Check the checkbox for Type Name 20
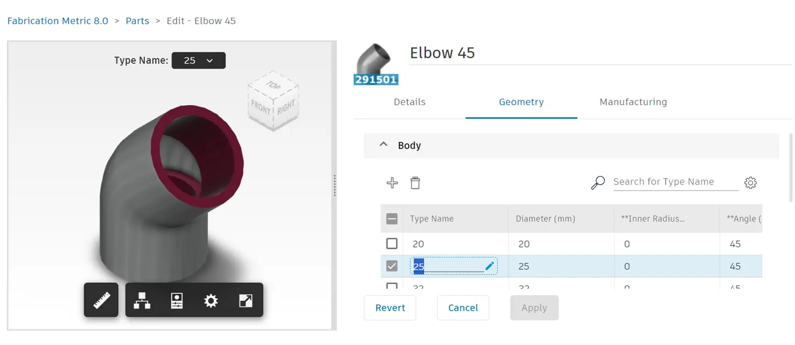The image size is (795, 345). tap(392, 244)
